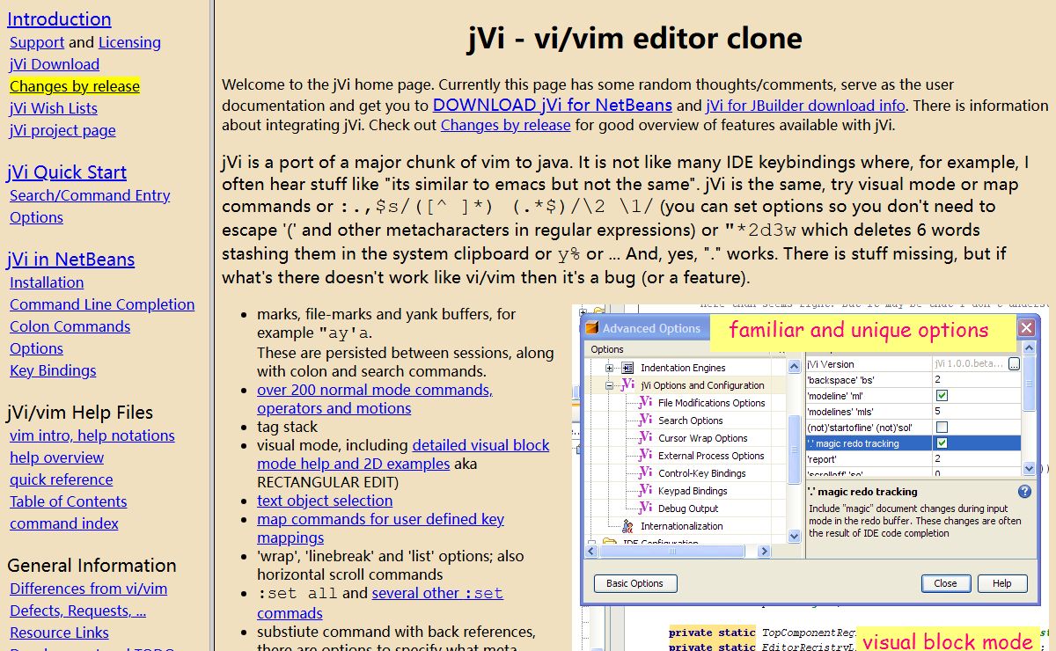Collapse the jVi Options and Configuration node
Viewport: 1056px width, 651px height.
[609, 385]
